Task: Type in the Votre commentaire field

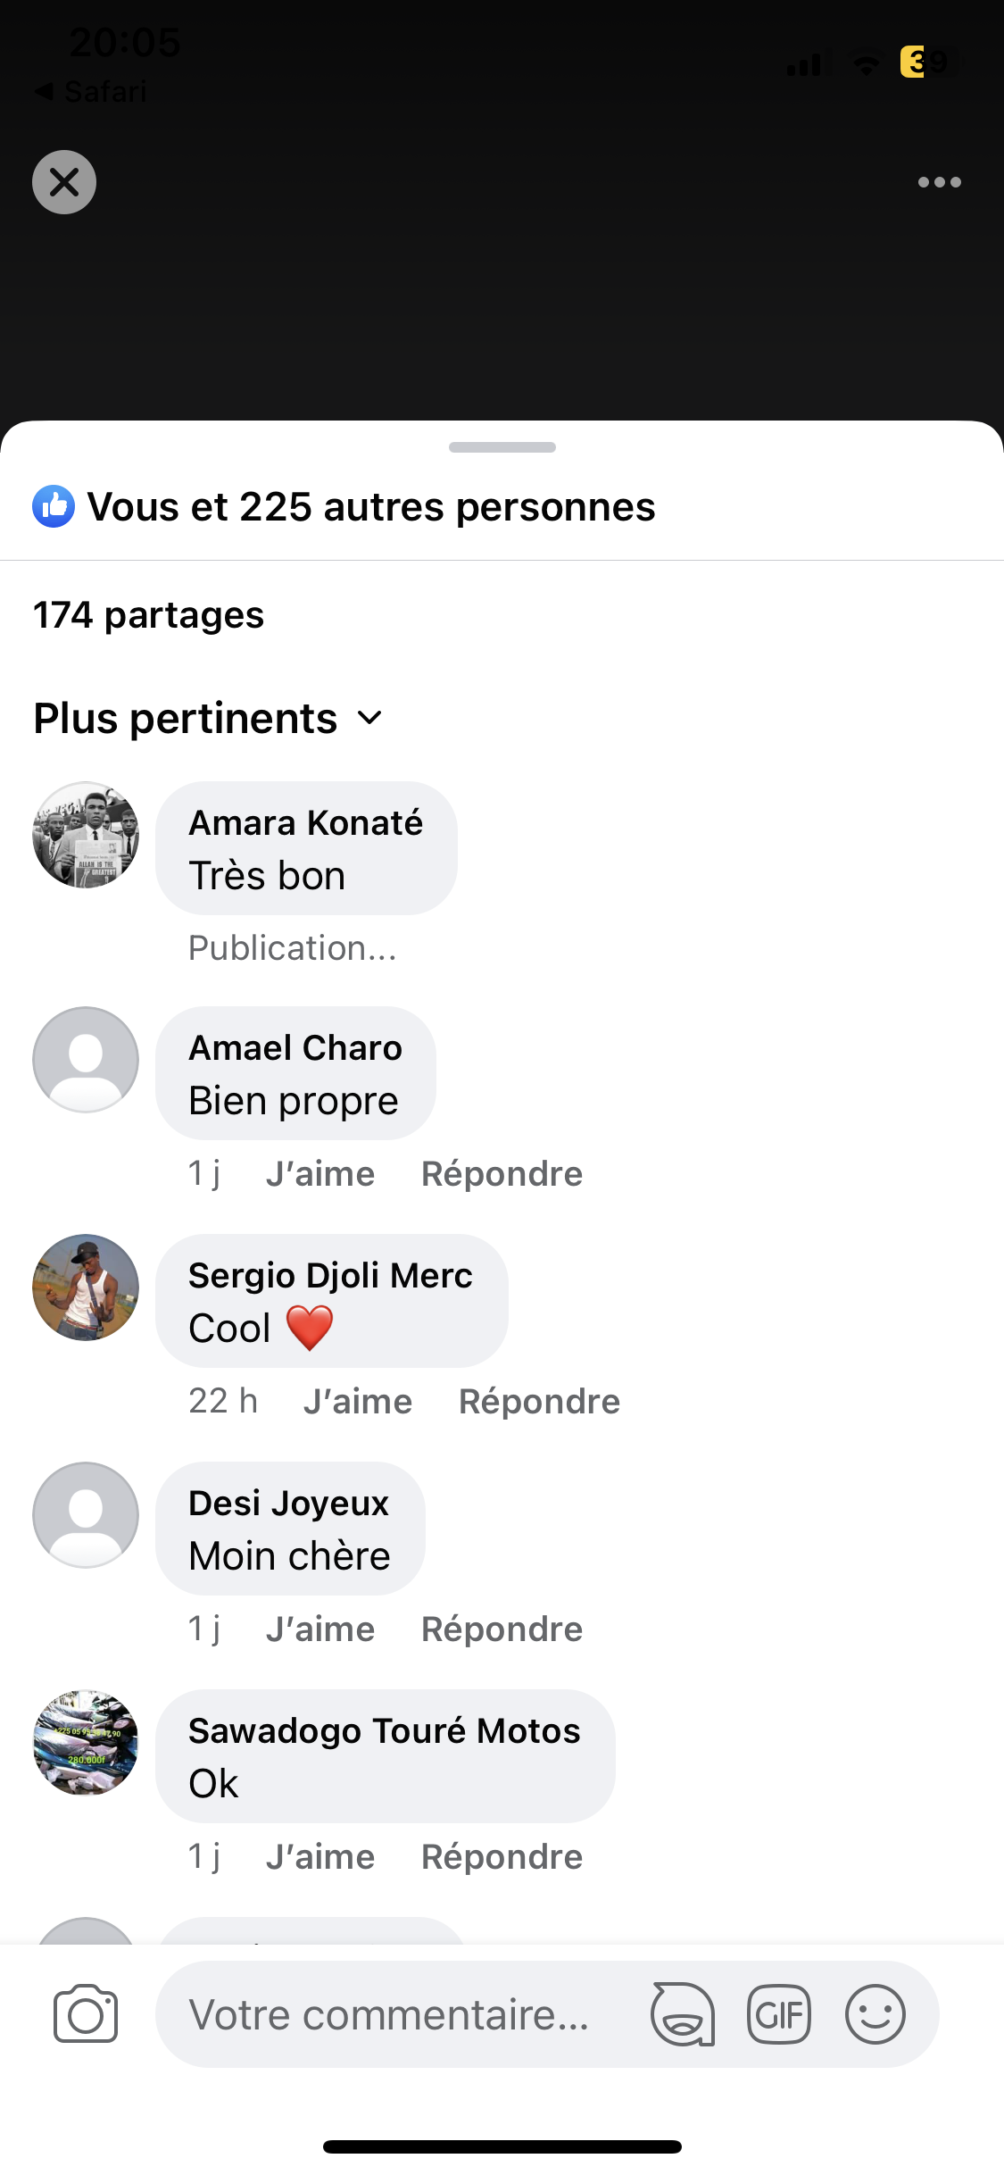Action: [389, 2014]
